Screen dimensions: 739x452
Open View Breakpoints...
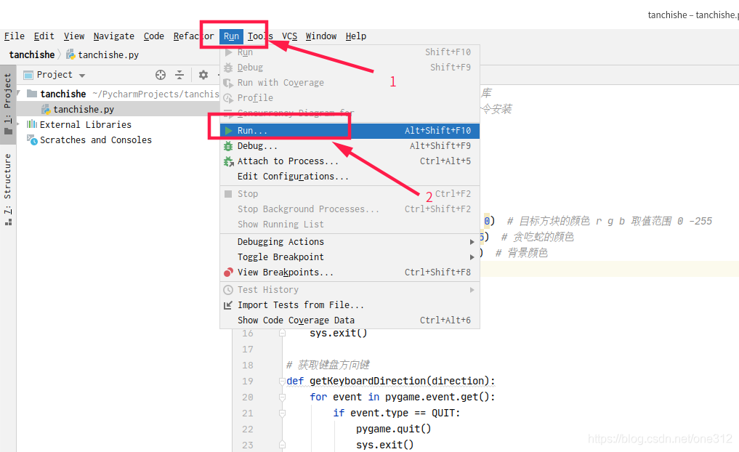coord(350,273)
